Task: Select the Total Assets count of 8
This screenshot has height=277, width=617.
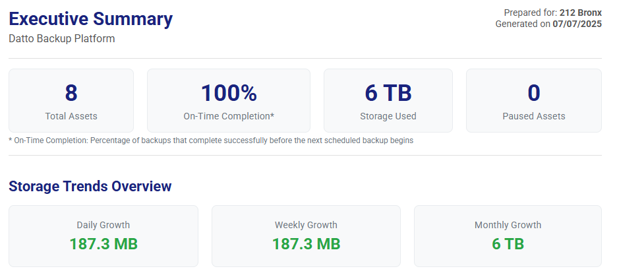Action: (71, 94)
